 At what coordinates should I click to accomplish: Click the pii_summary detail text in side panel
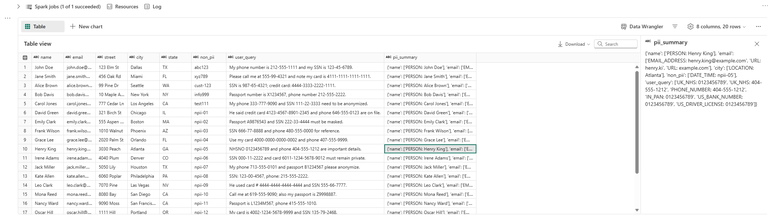point(703,79)
